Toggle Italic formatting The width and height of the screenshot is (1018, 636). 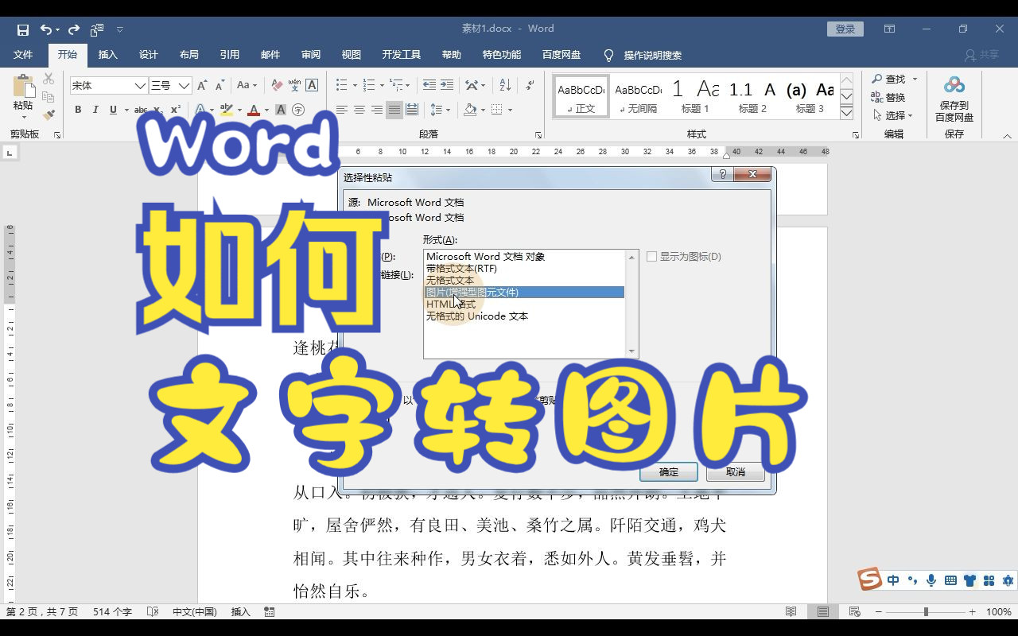coord(95,110)
